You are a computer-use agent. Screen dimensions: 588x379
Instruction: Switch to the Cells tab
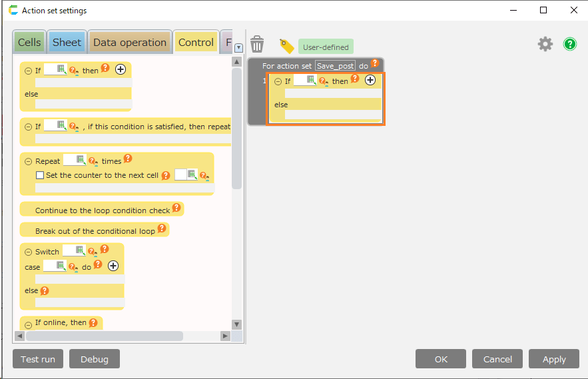[x=29, y=42]
